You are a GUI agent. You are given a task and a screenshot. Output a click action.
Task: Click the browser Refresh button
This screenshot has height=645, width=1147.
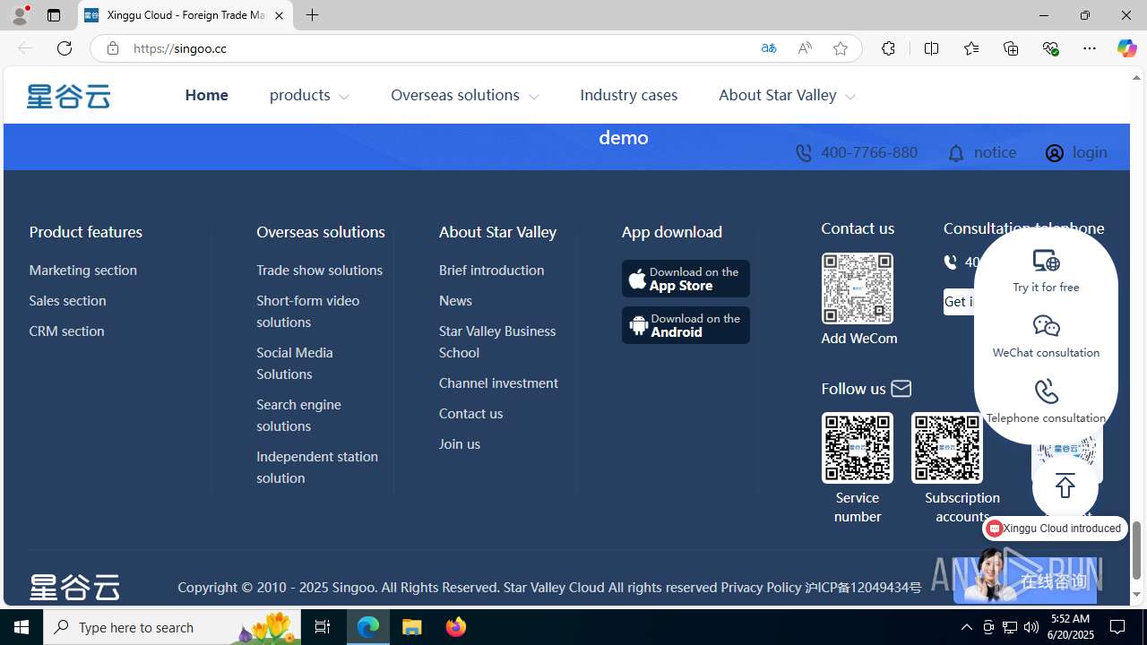pyautogui.click(x=64, y=48)
